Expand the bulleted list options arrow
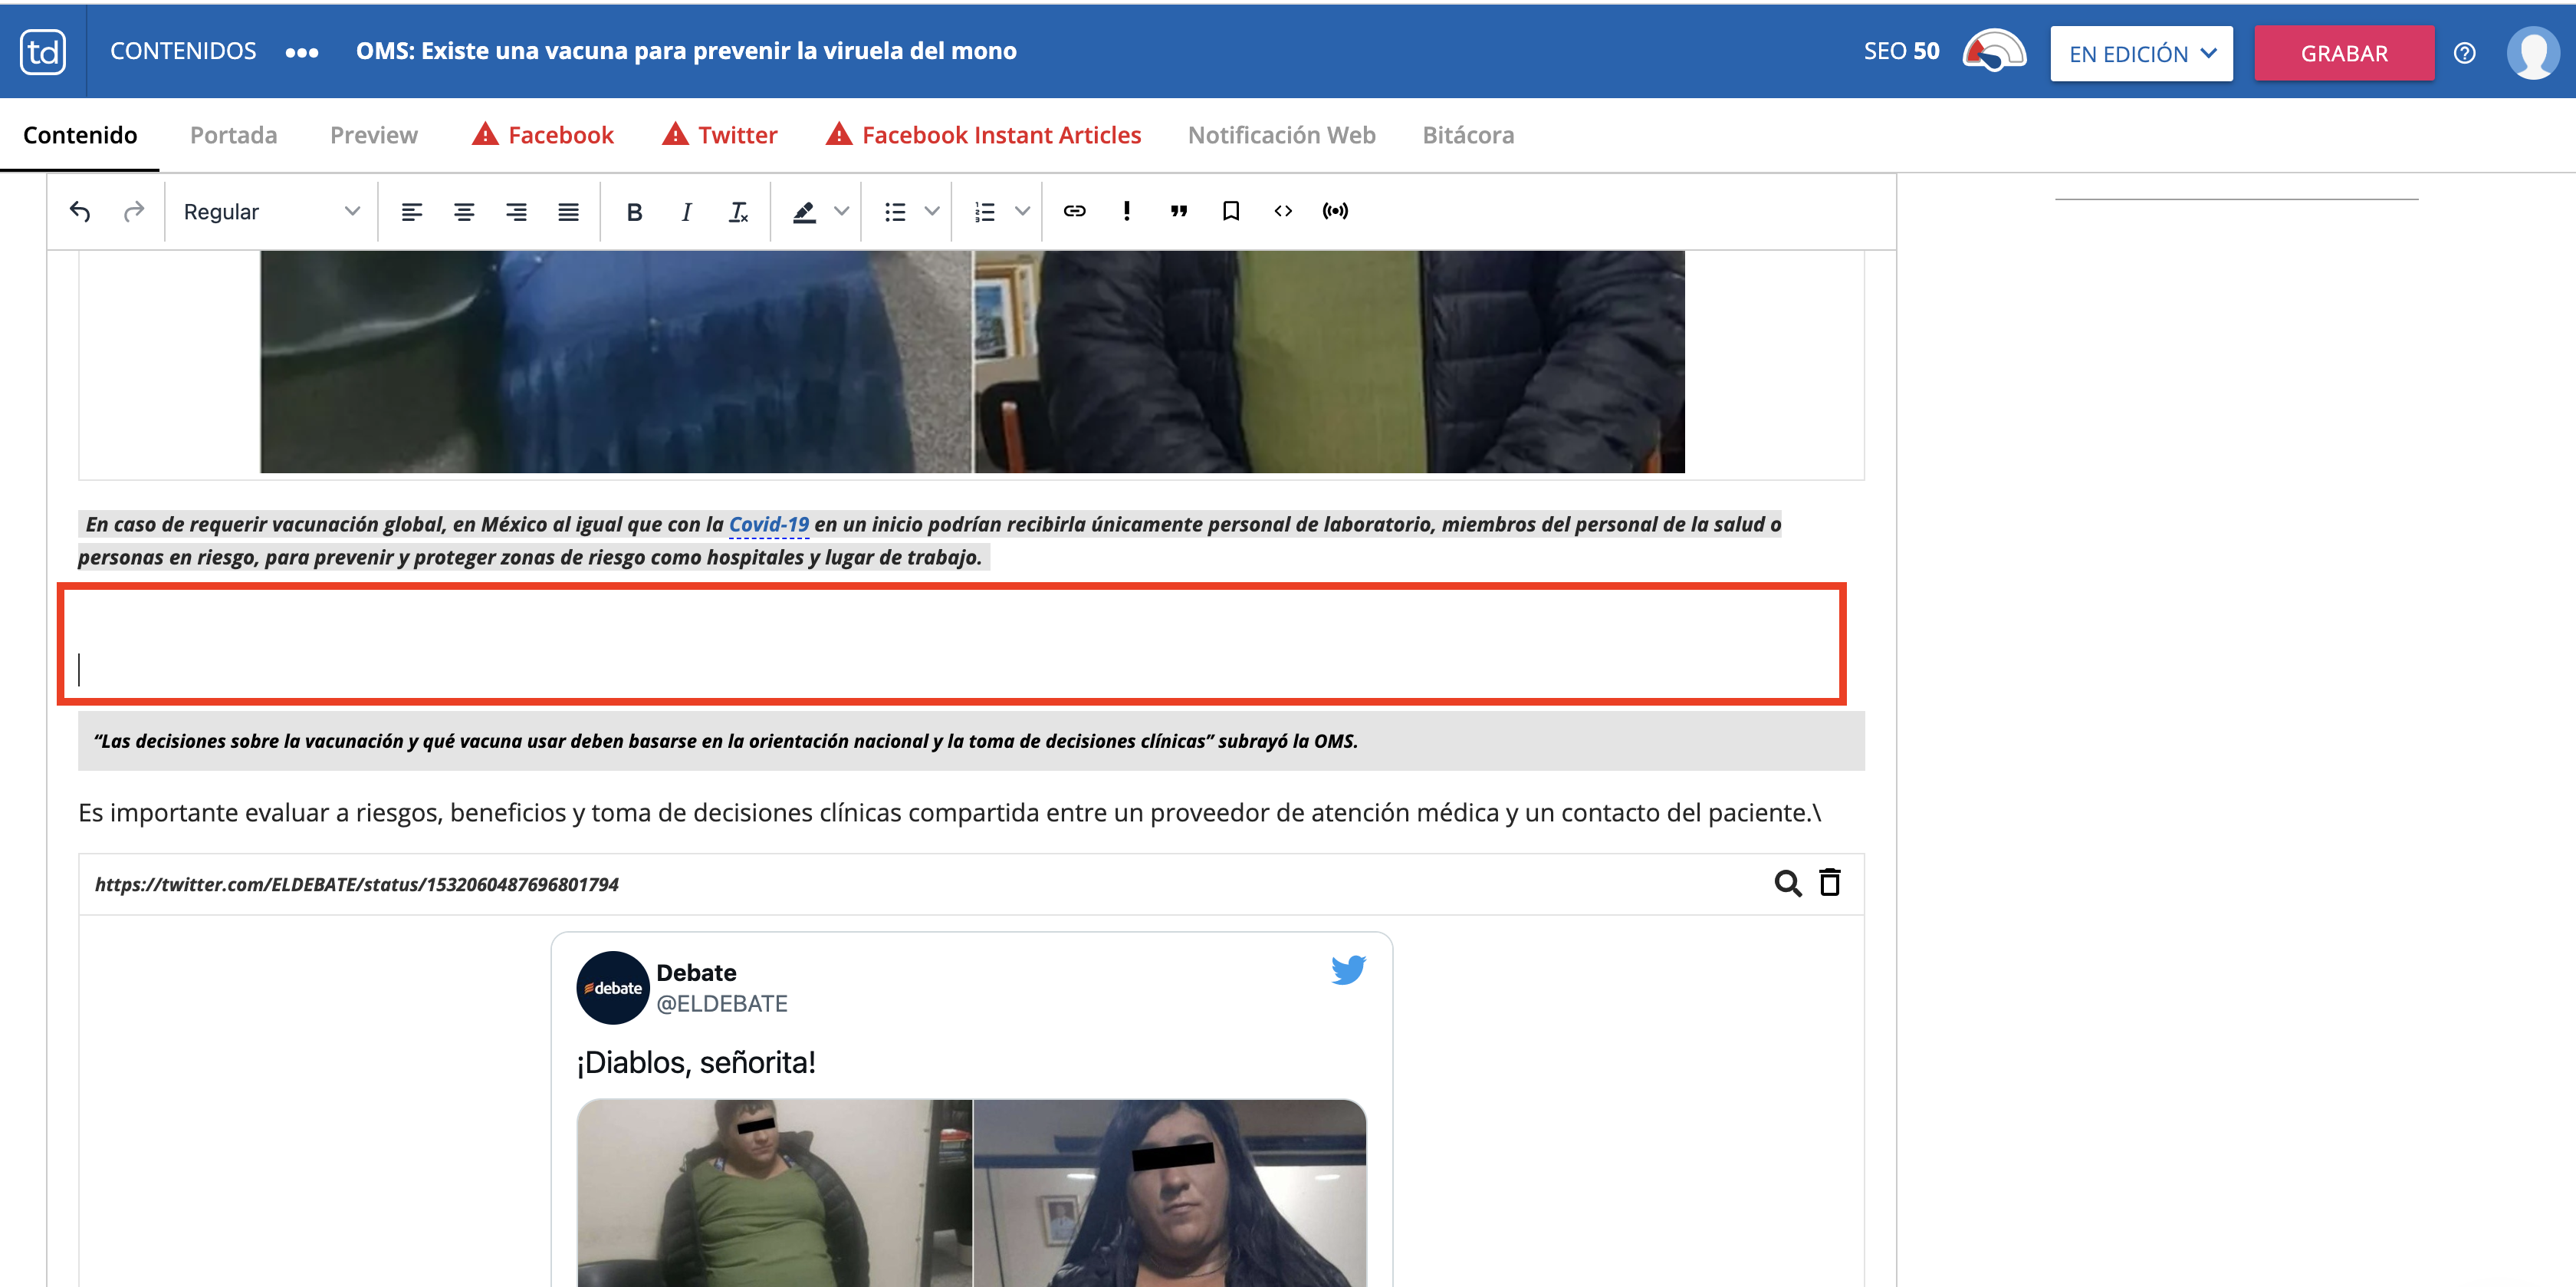The width and height of the screenshot is (2576, 1287). [x=932, y=211]
